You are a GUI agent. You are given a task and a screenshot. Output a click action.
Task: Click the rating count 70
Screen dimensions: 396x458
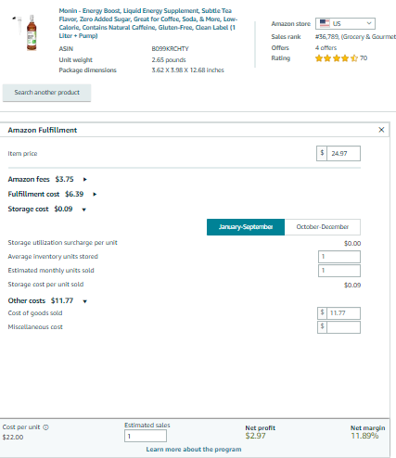pyautogui.click(x=364, y=58)
